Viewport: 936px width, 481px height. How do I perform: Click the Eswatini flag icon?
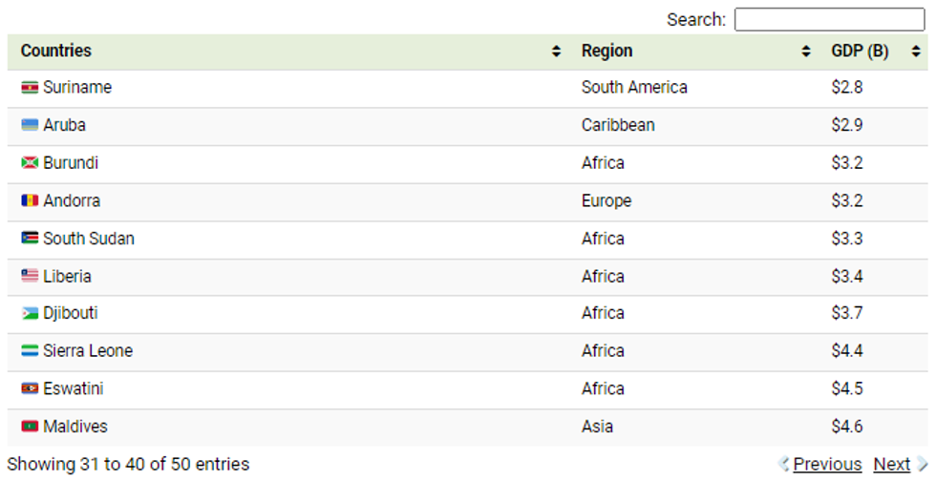pyautogui.click(x=30, y=389)
